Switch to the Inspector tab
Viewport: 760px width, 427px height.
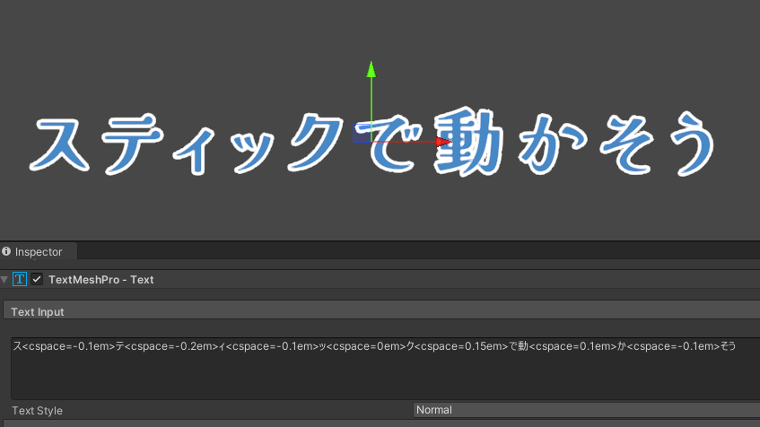(x=39, y=252)
